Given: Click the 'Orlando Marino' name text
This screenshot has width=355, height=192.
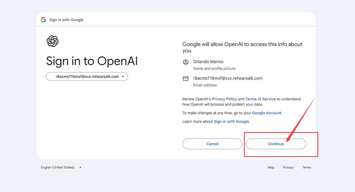Looking at the screenshot, I should coord(208,62).
